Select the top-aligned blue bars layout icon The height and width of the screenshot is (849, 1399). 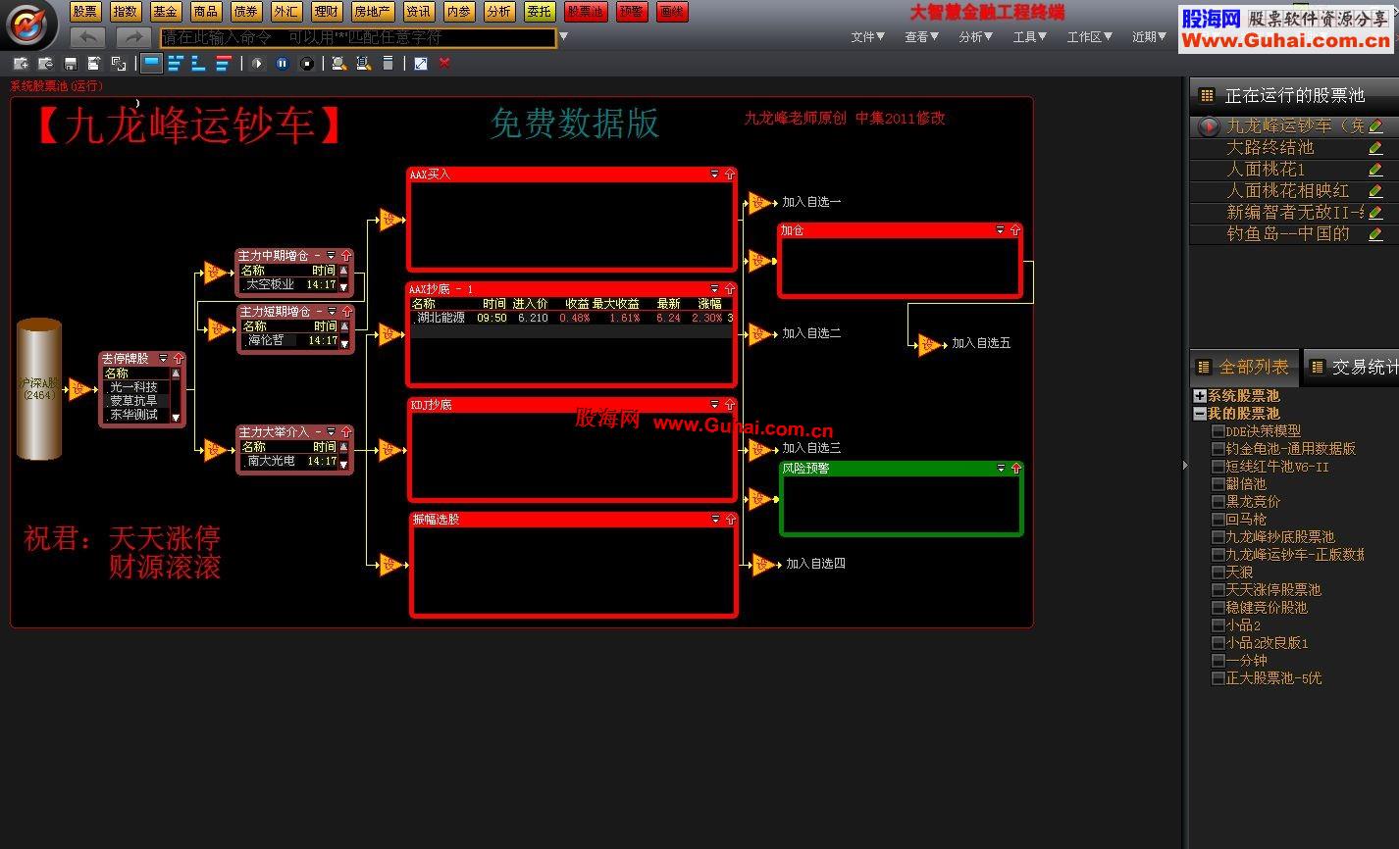176,63
